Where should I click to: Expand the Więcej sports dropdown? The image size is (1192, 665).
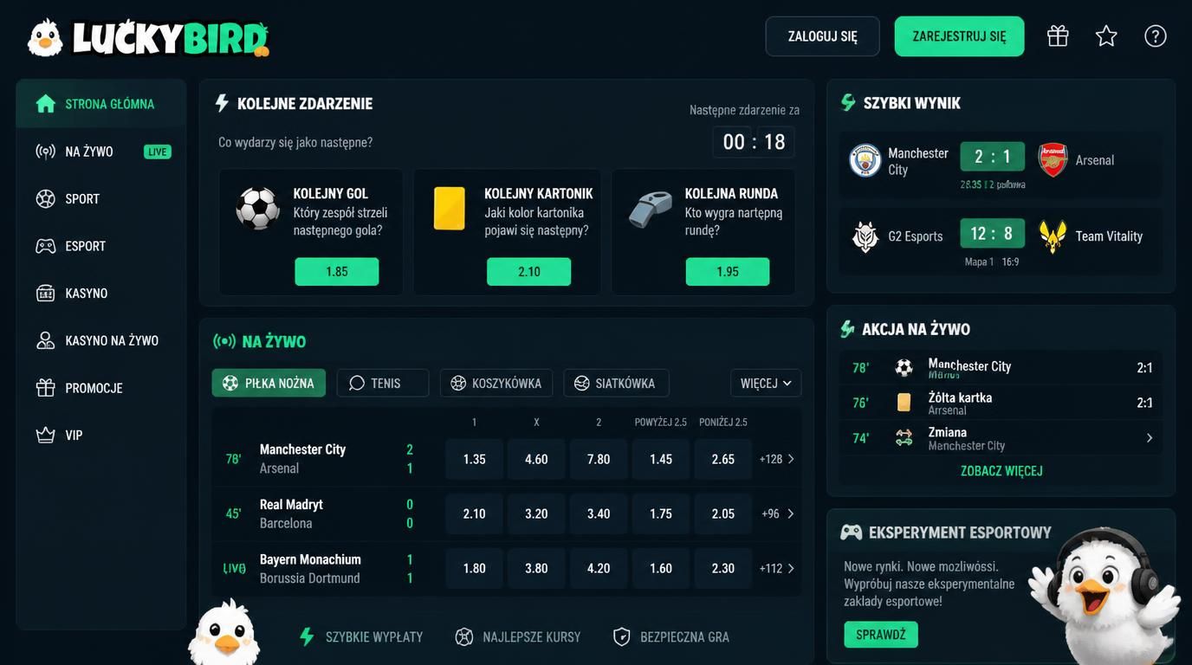click(x=766, y=383)
